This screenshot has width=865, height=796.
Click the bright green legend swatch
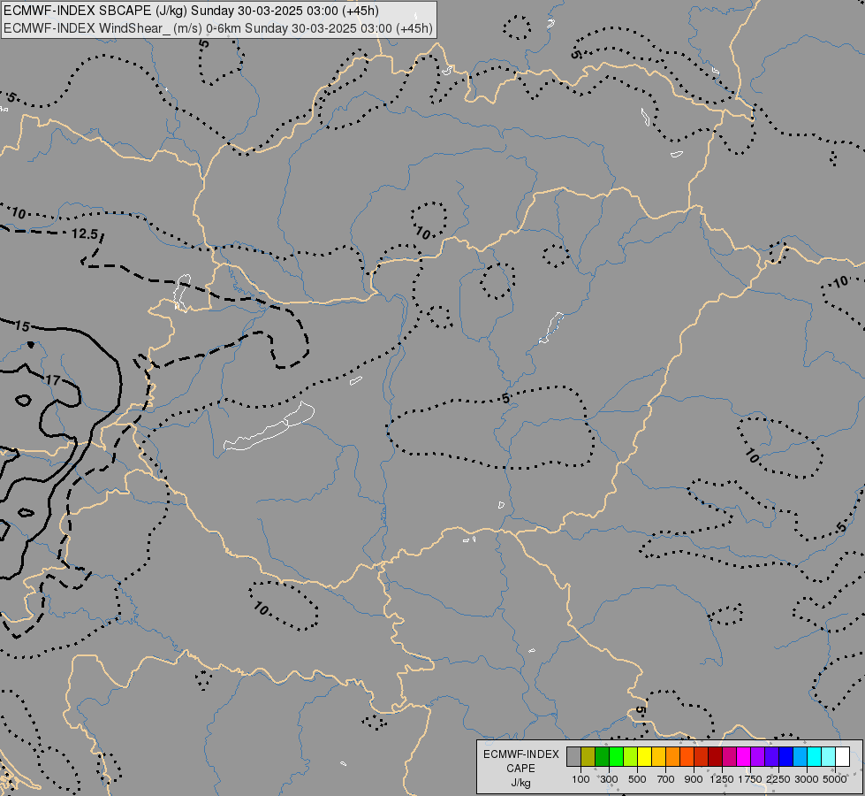click(x=616, y=757)
